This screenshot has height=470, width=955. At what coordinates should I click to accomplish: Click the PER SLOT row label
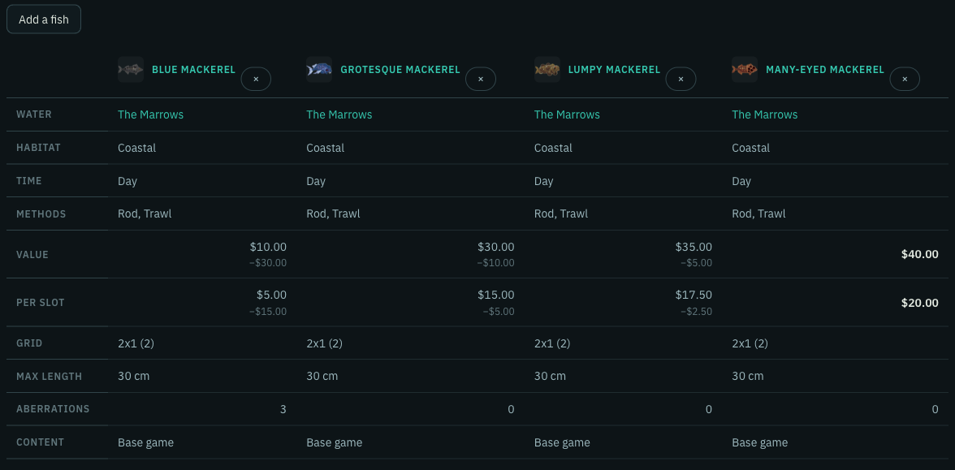[x=41, y=303]
